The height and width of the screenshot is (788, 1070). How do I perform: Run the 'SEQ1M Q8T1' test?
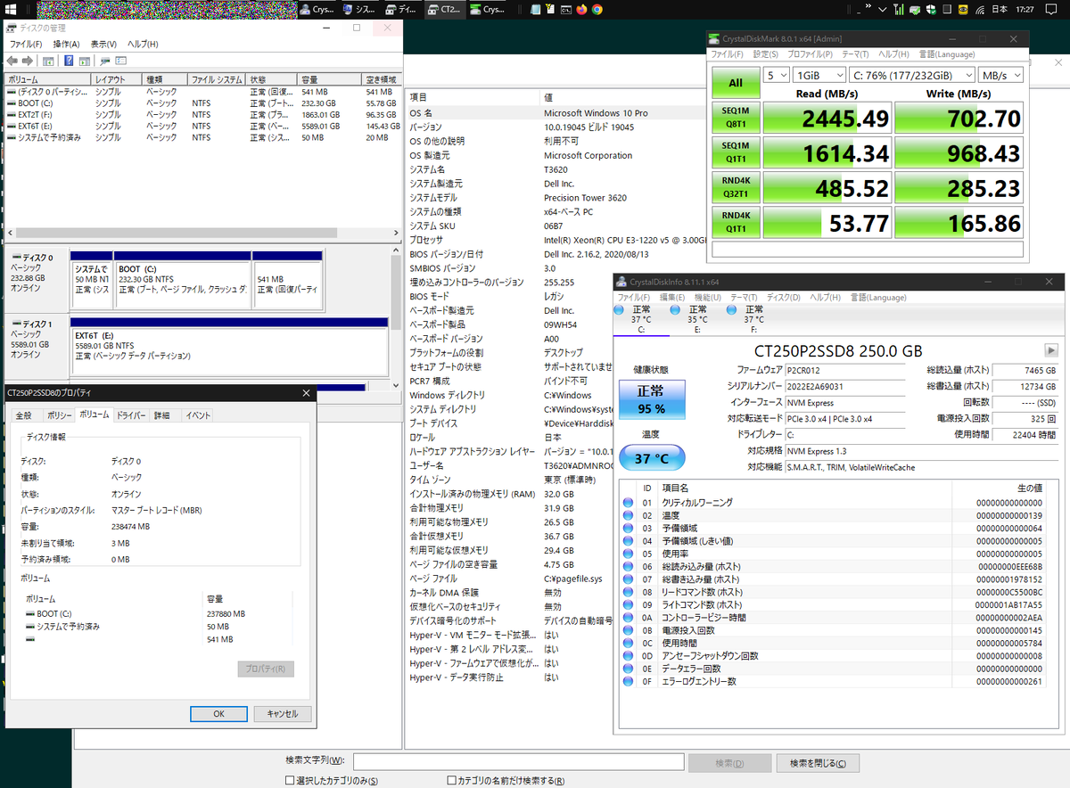pyautogui.click(x=736, y=119)
